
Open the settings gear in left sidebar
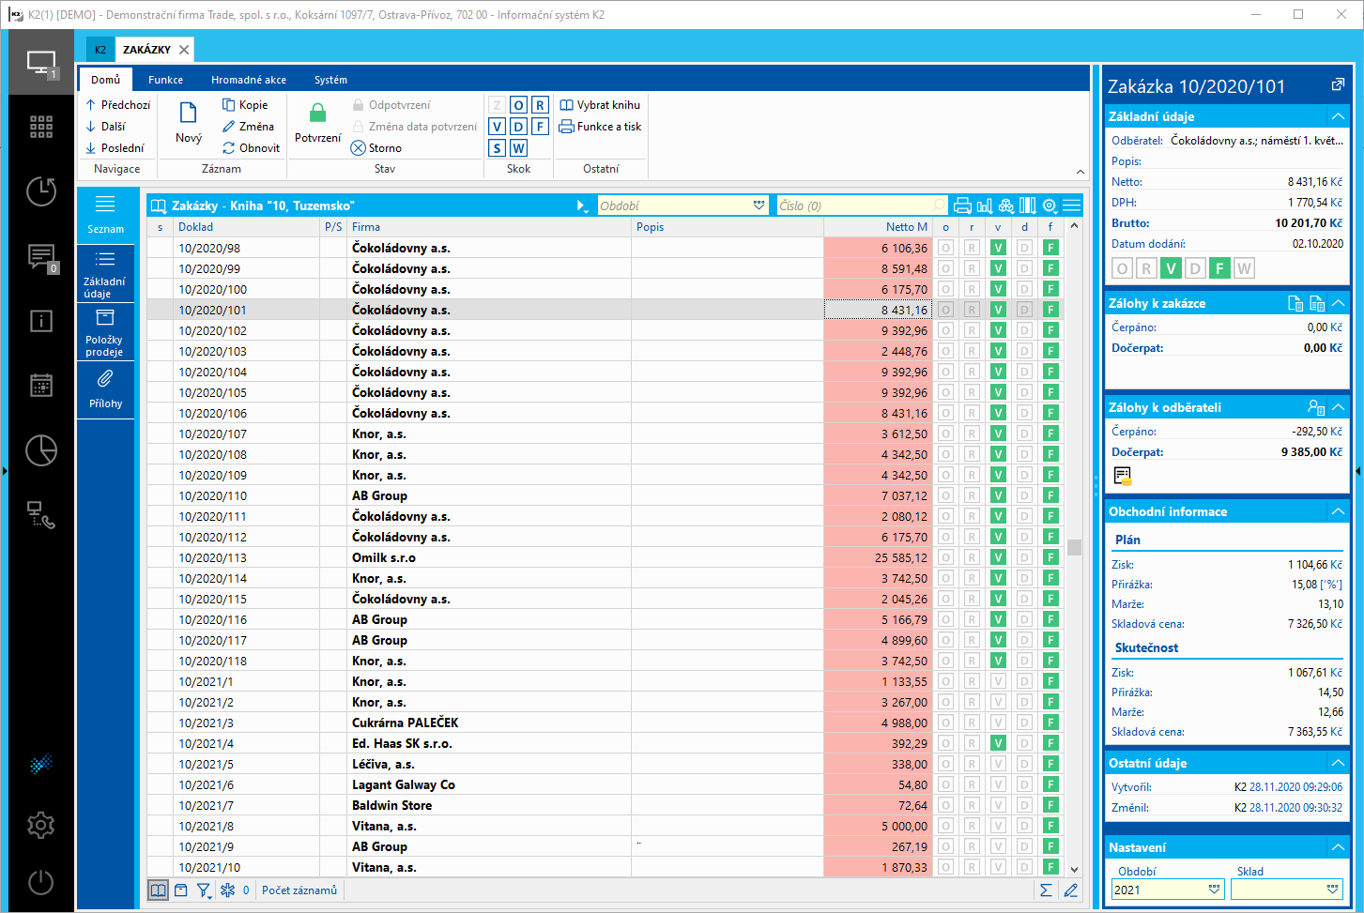pyautogui.click(x=41, y=826)
